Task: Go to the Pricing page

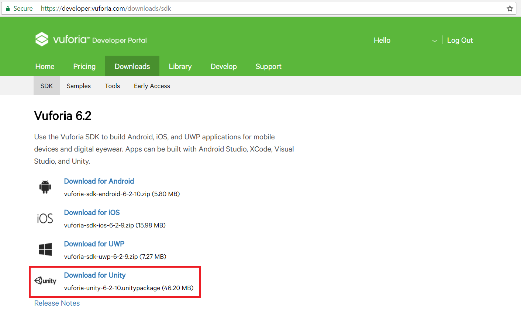Action: [x=84, y=66]
